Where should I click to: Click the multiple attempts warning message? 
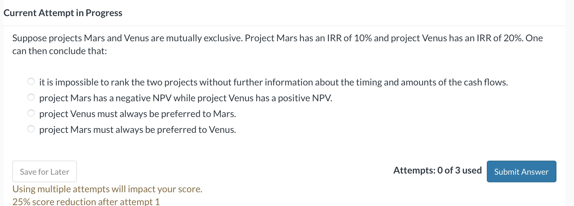coord(107,189)
